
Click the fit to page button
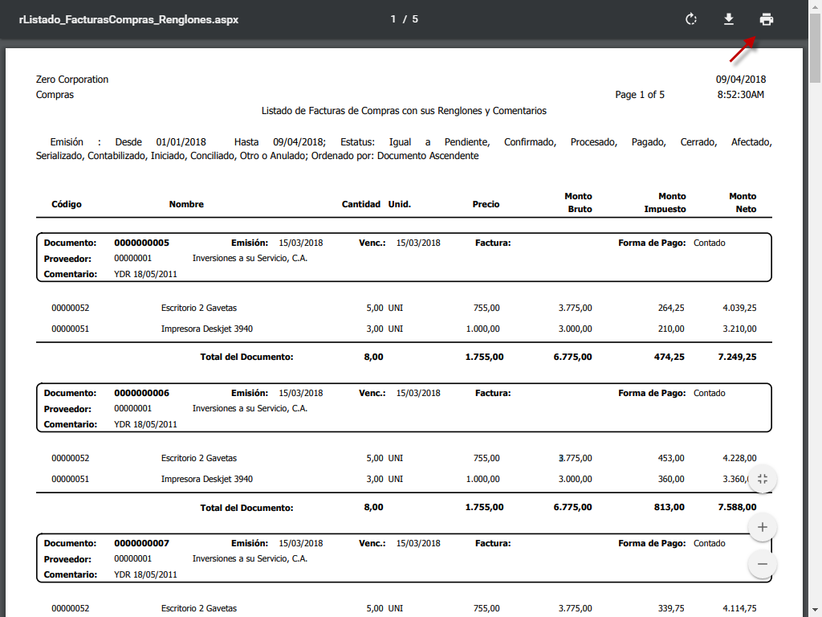[x=763, y=479]
